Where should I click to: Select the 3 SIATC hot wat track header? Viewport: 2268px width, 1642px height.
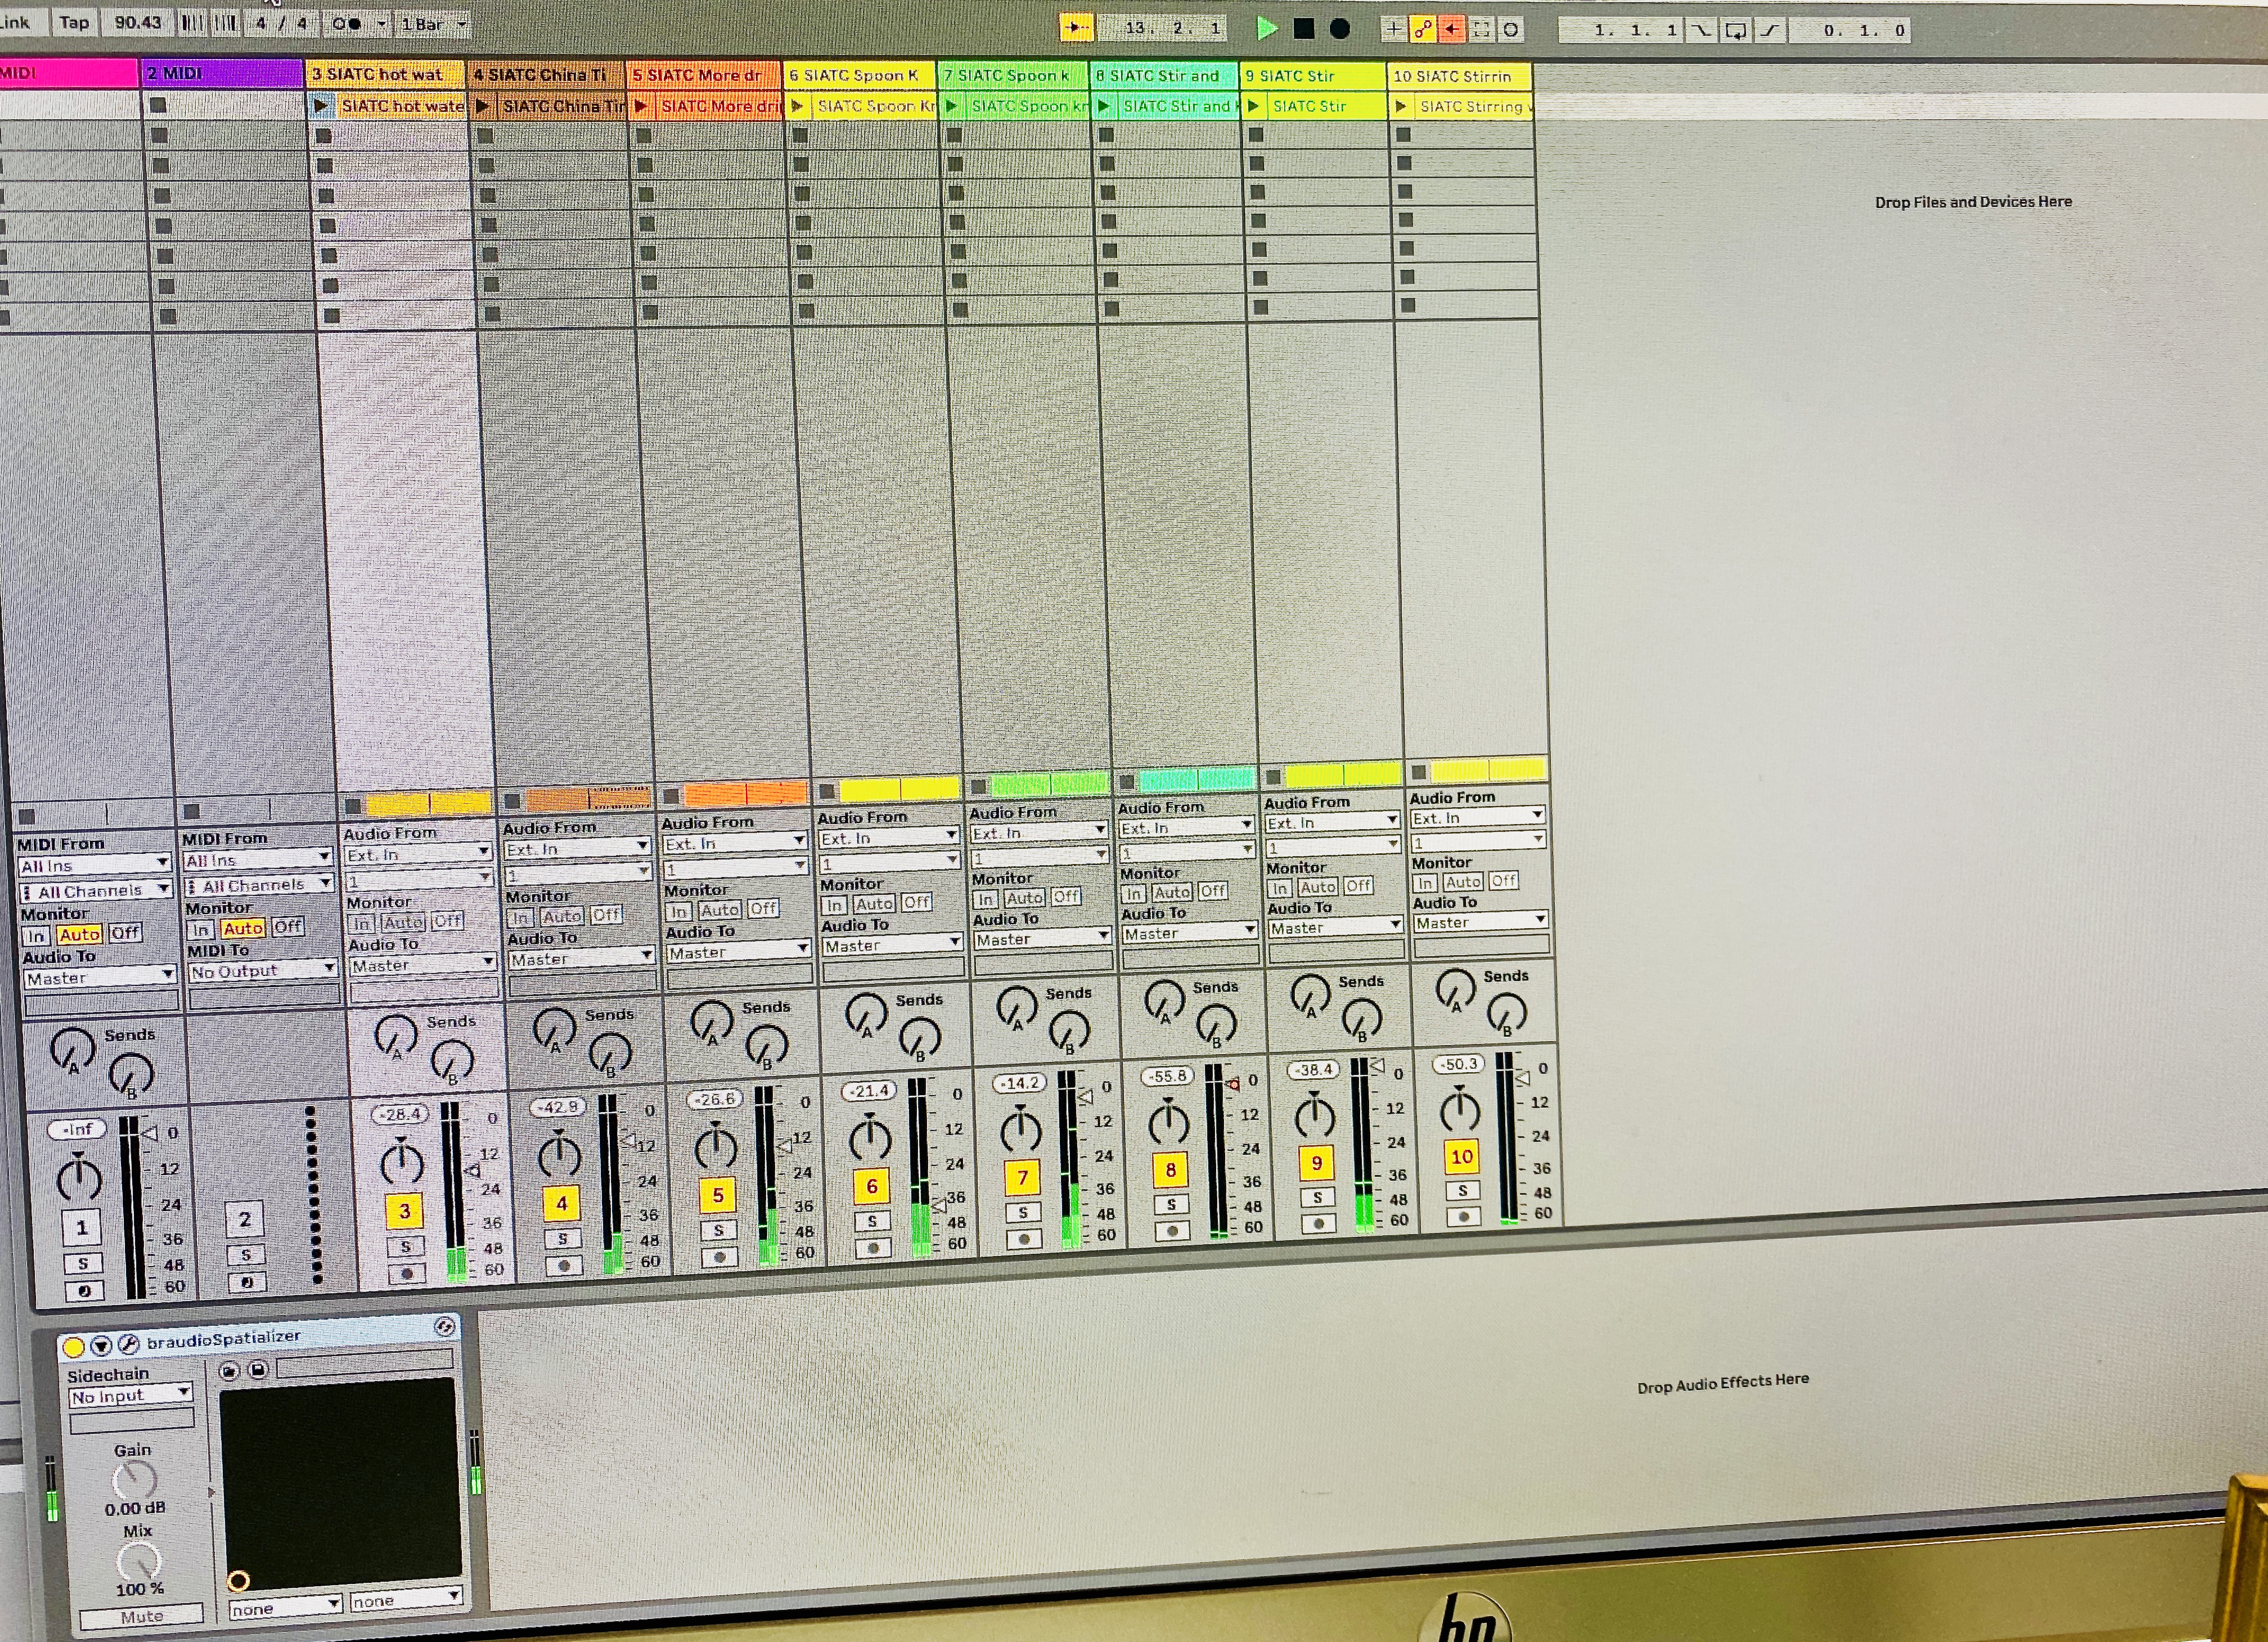click(385, 73)
